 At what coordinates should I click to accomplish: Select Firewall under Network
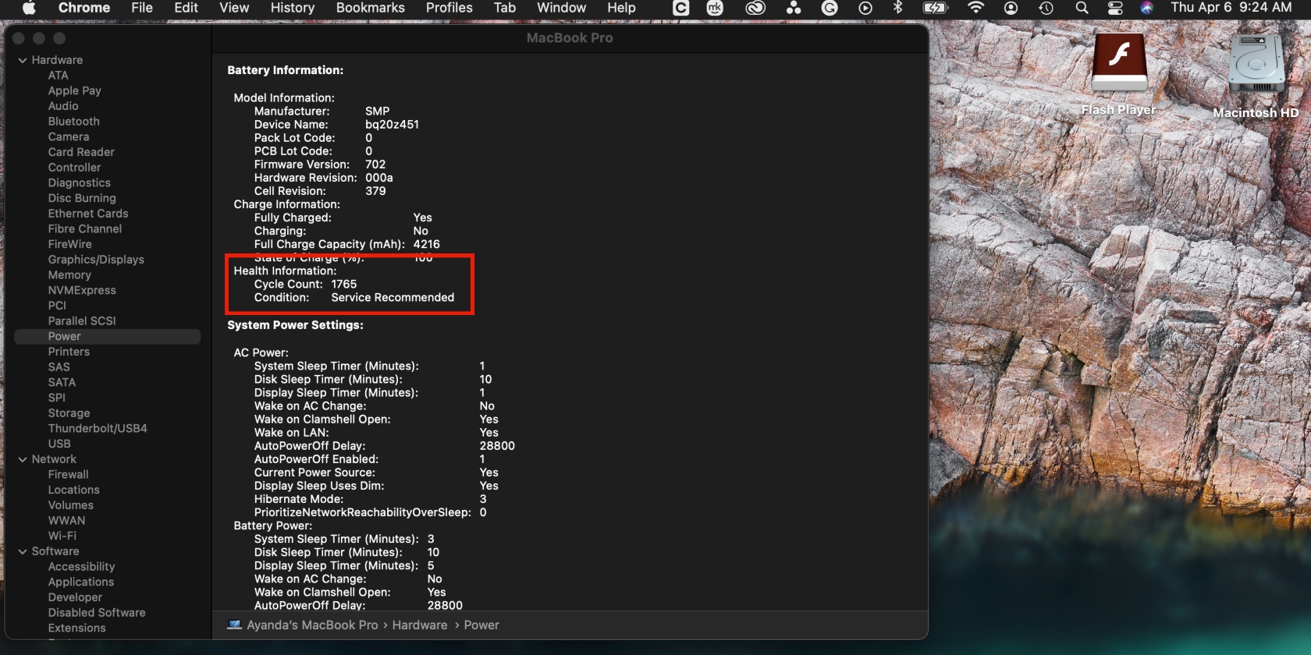(x=68, y=475)
